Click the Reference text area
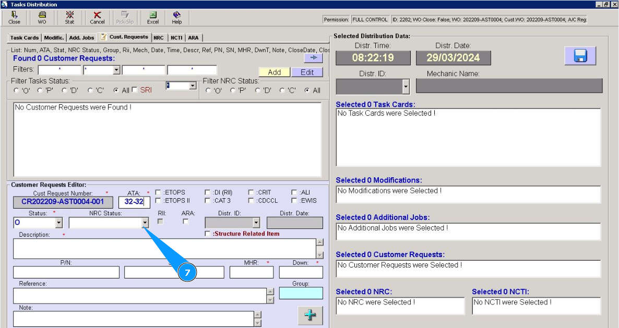Screen dimensions: 619x328 click(x=140, y=296)
